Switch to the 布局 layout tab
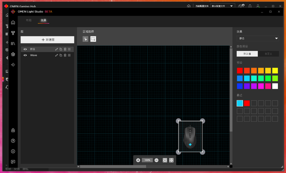The width and height of the screenshot is (286, 173). (29, 20)
